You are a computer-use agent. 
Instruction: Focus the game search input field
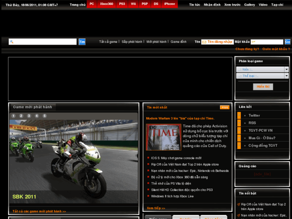(x=43, y=42)
